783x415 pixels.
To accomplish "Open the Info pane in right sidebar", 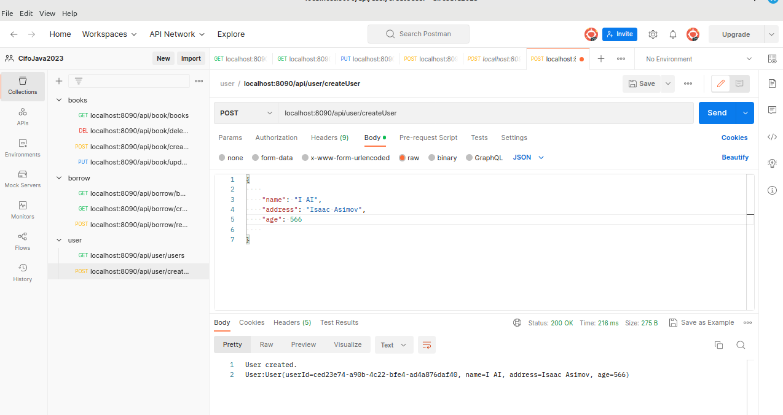I will pos(773,190).
